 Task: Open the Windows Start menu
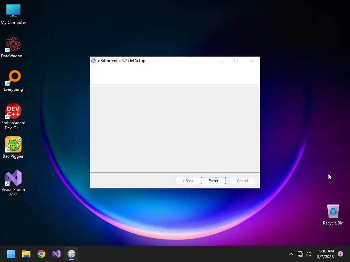[11, 254]
